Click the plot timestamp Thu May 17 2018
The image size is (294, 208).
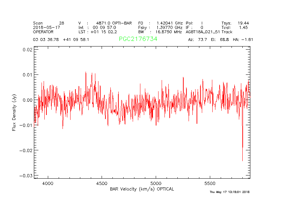point(229,192)
